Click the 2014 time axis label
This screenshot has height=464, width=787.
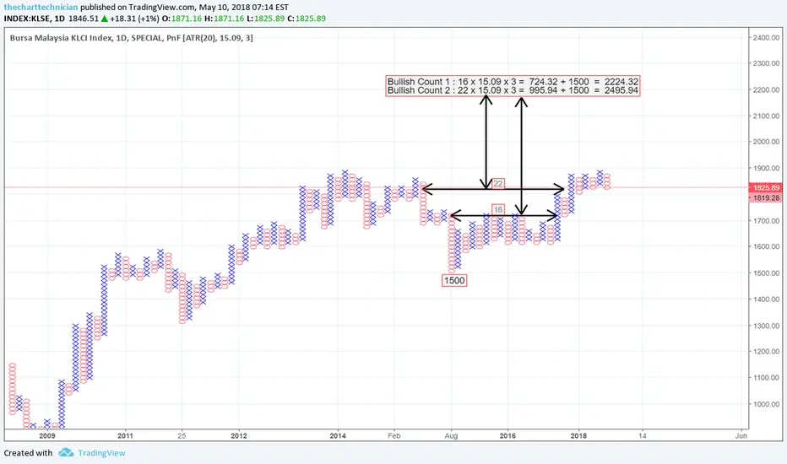point(338,436)
